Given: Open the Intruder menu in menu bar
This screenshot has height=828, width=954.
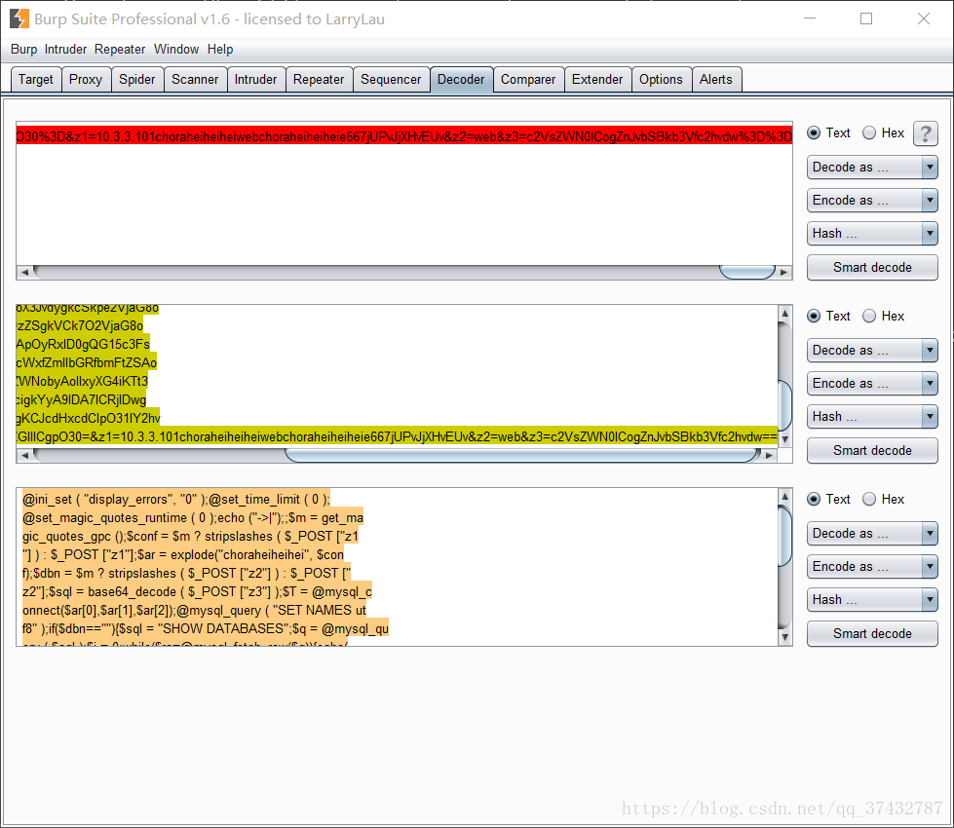Looking at the screenshot, I should tap(65, 50).
